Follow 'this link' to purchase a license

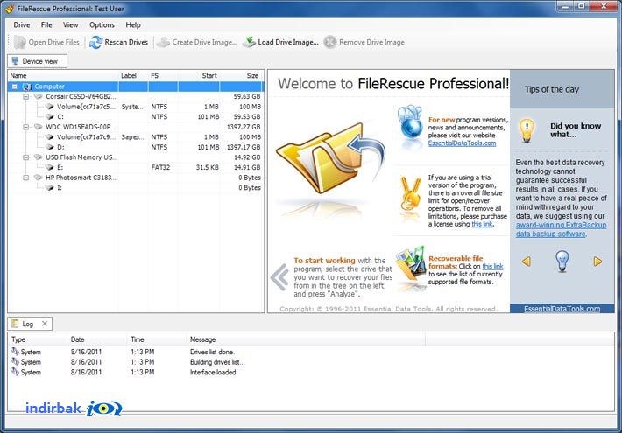[482, 224]
